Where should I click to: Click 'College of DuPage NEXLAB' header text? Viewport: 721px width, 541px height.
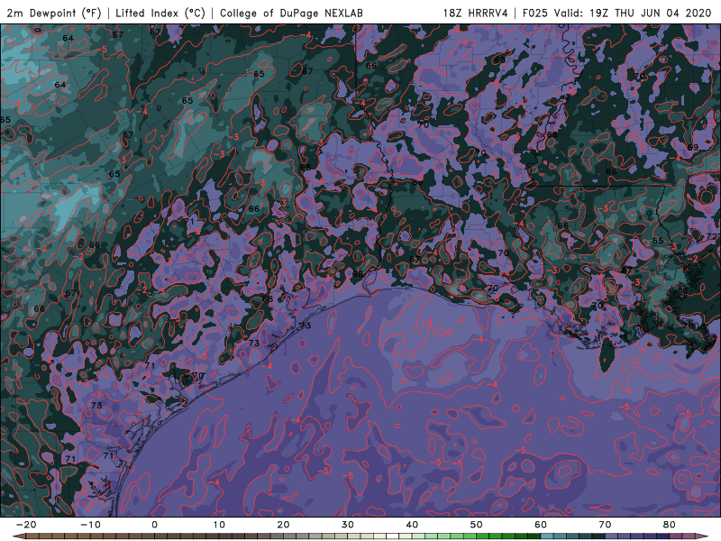[x=291, y=13]
